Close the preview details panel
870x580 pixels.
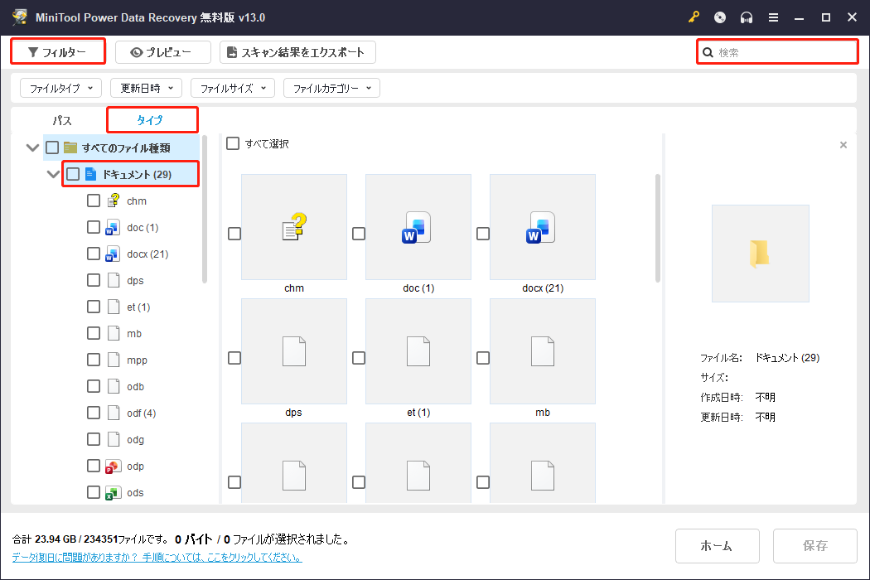(x=843, y=145)
